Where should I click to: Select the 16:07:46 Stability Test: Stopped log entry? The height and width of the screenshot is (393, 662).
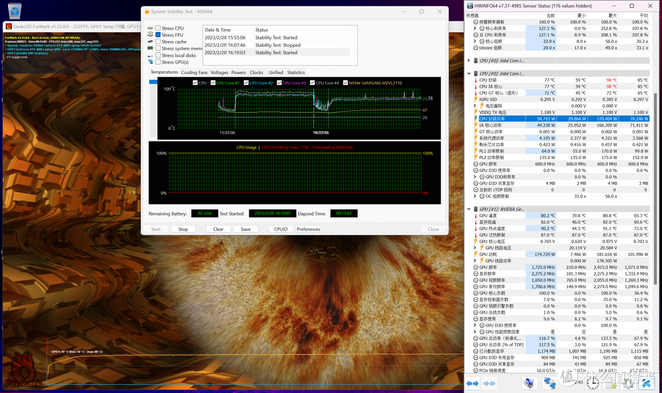click(x=276, y=45)
